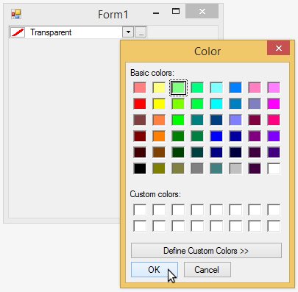298x292 pixels.
Task: Select the silver light-gray swatch in bottom row
Action: [x=235, y=168]
